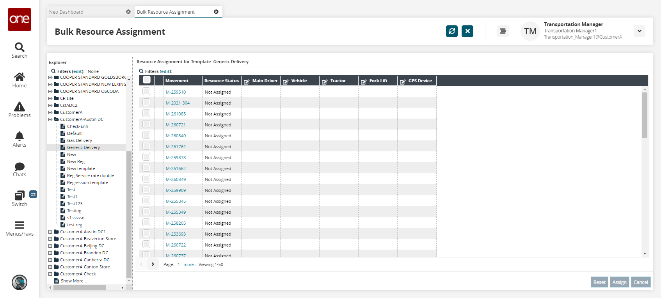This screenshot has height=298, width=661.
Task: Check the box for movement M-259510
Action: (146, 91)
